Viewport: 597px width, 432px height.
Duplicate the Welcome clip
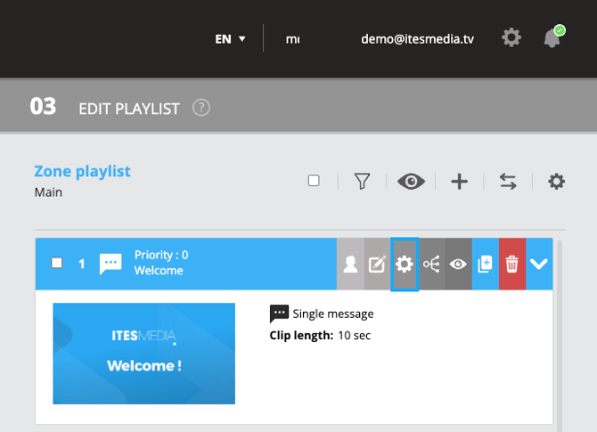(486, 264)
